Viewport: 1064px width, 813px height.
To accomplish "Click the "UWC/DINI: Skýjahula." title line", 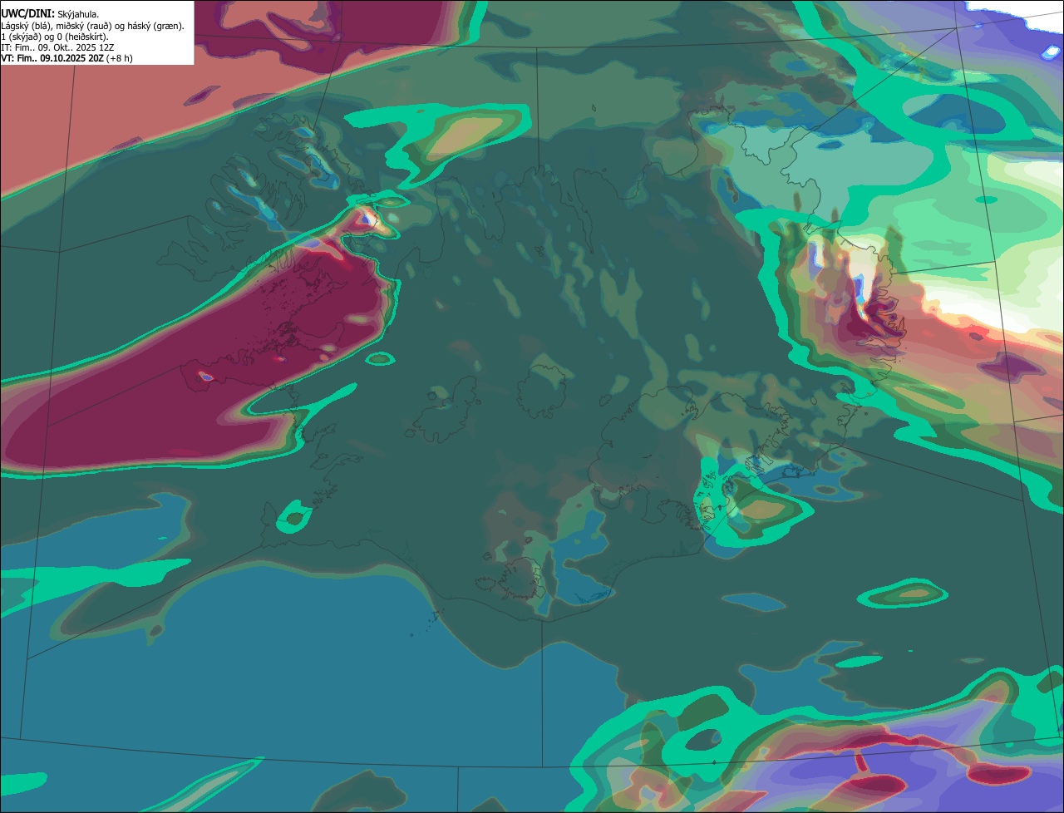I will pyautogui.click(x=50, y=13).
